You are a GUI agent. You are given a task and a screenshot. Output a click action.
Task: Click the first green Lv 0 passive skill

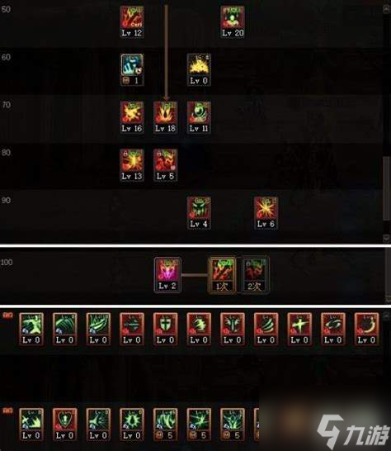click(31, 329)
